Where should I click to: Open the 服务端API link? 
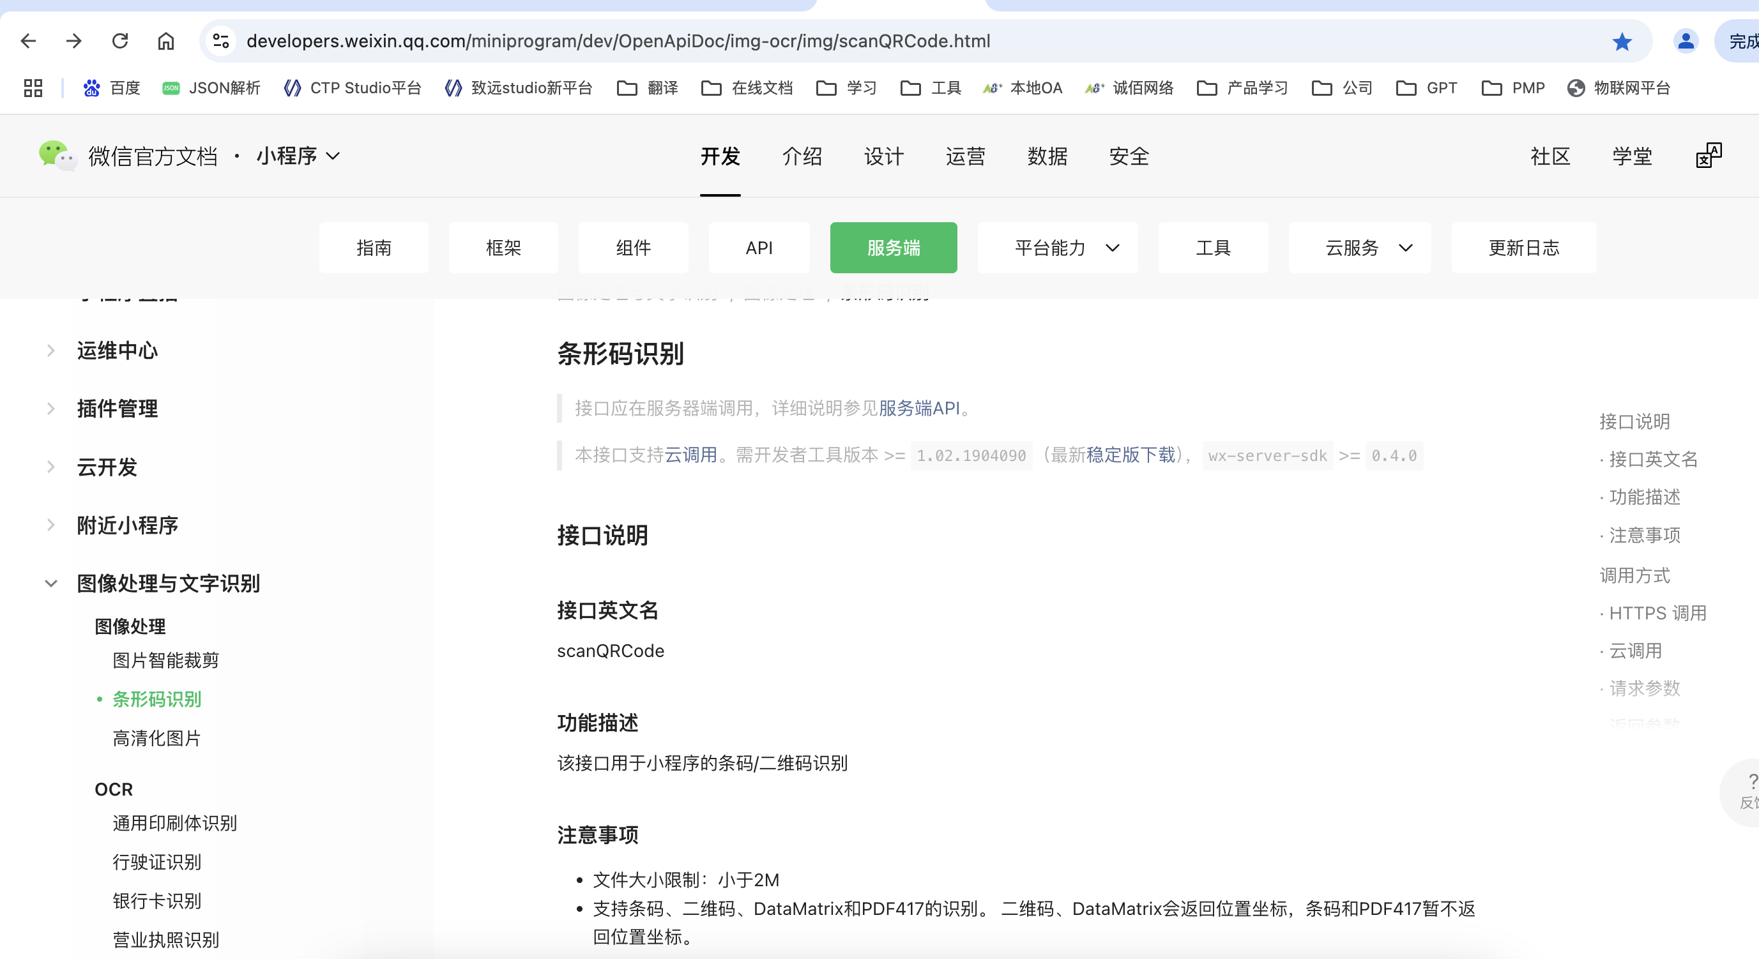click(919, 408)
